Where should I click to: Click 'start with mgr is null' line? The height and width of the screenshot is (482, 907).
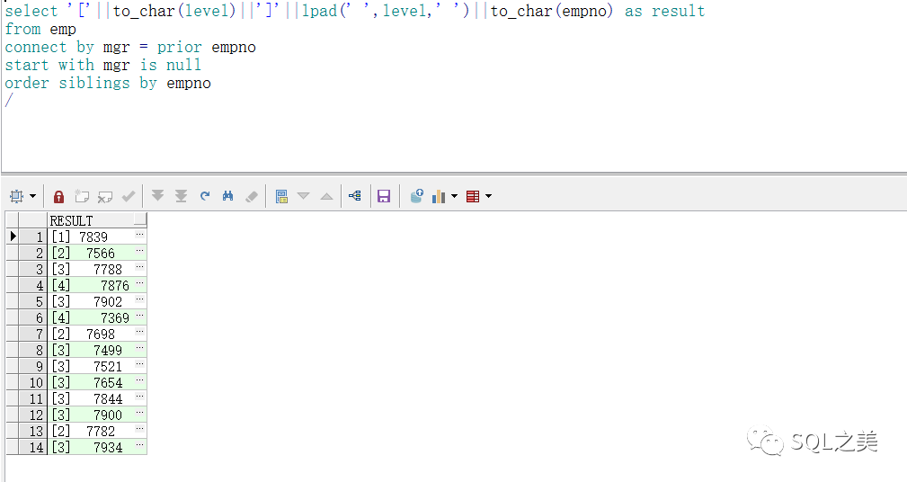(103, 65)
